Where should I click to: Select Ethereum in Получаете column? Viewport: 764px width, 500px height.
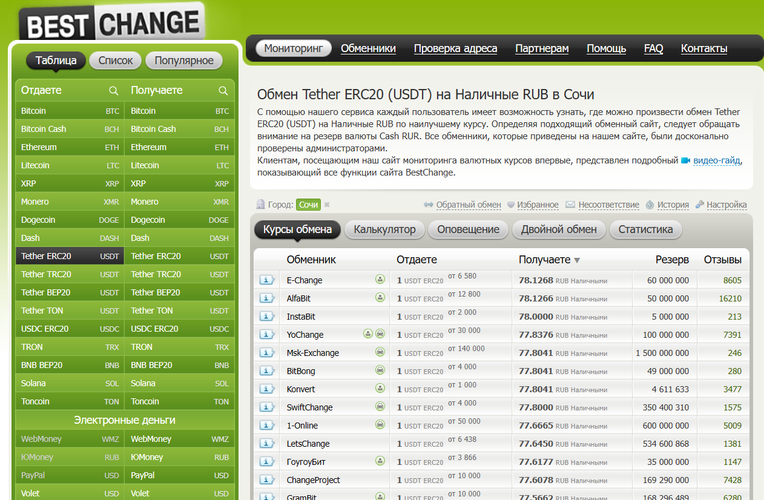click(180, 147)
